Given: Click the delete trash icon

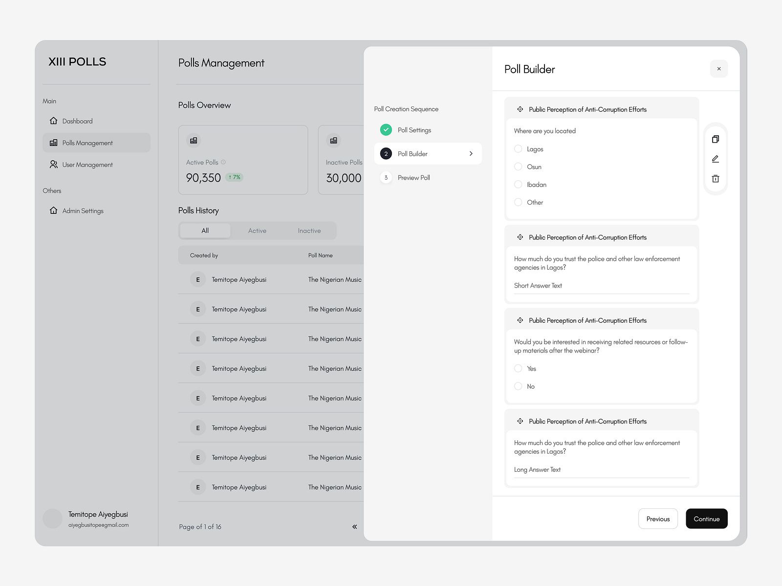Looking at the screenshot, I should 715,179.
